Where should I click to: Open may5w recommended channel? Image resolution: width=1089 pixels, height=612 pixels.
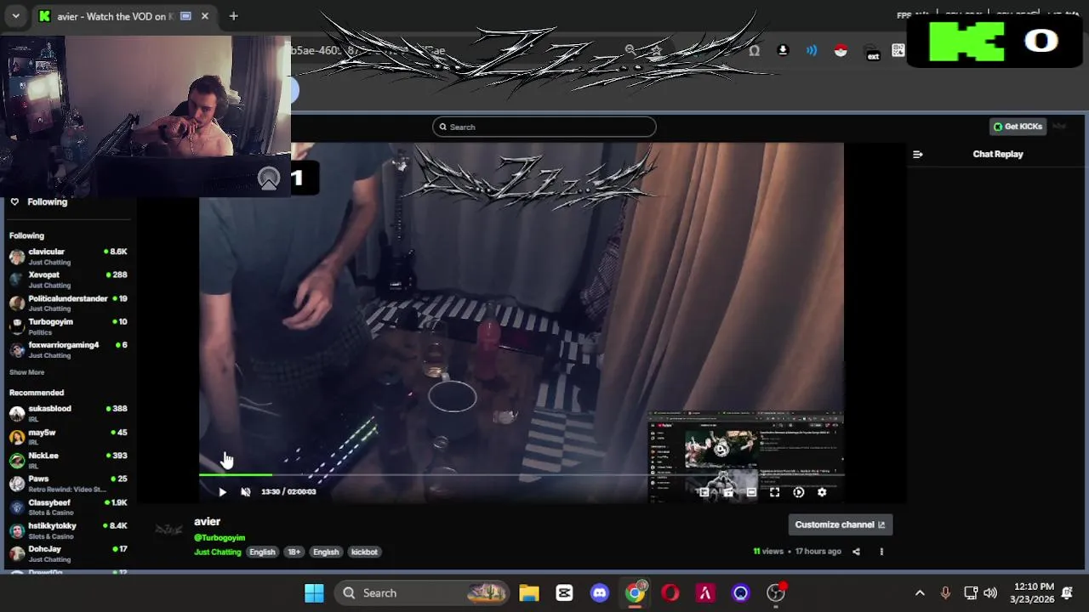tap(68, 437)
